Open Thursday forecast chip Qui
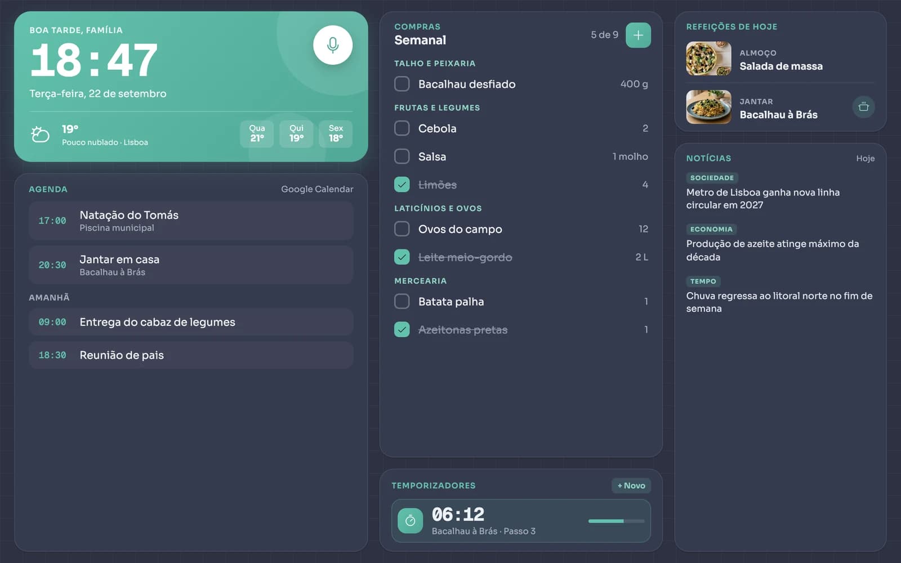Viewport: 901px width, 563px height. (296, 134)
